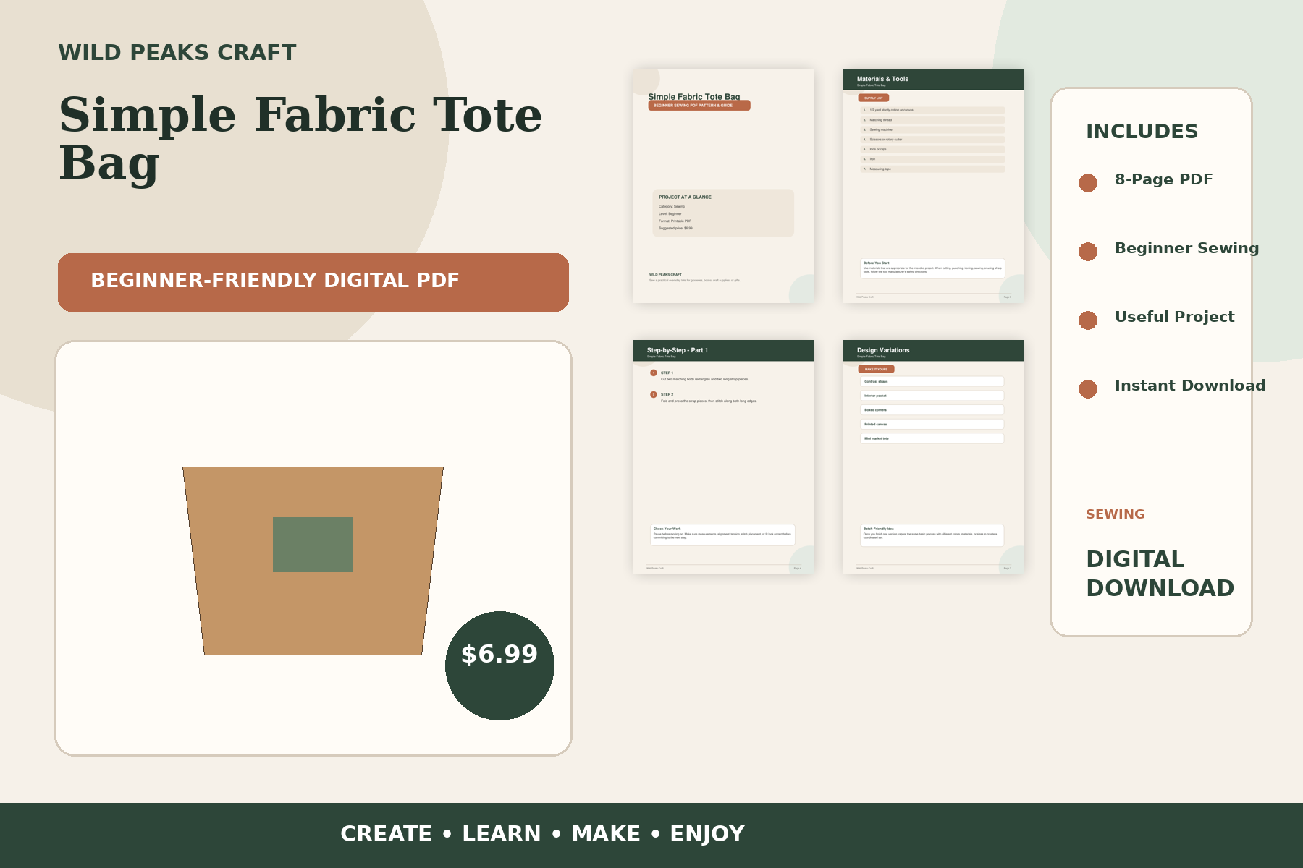Click the green pocket on the tote bag

(x=313, y=545)
